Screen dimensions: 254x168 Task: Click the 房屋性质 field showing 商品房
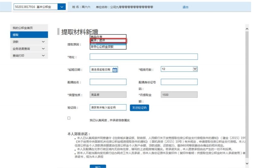108,95
